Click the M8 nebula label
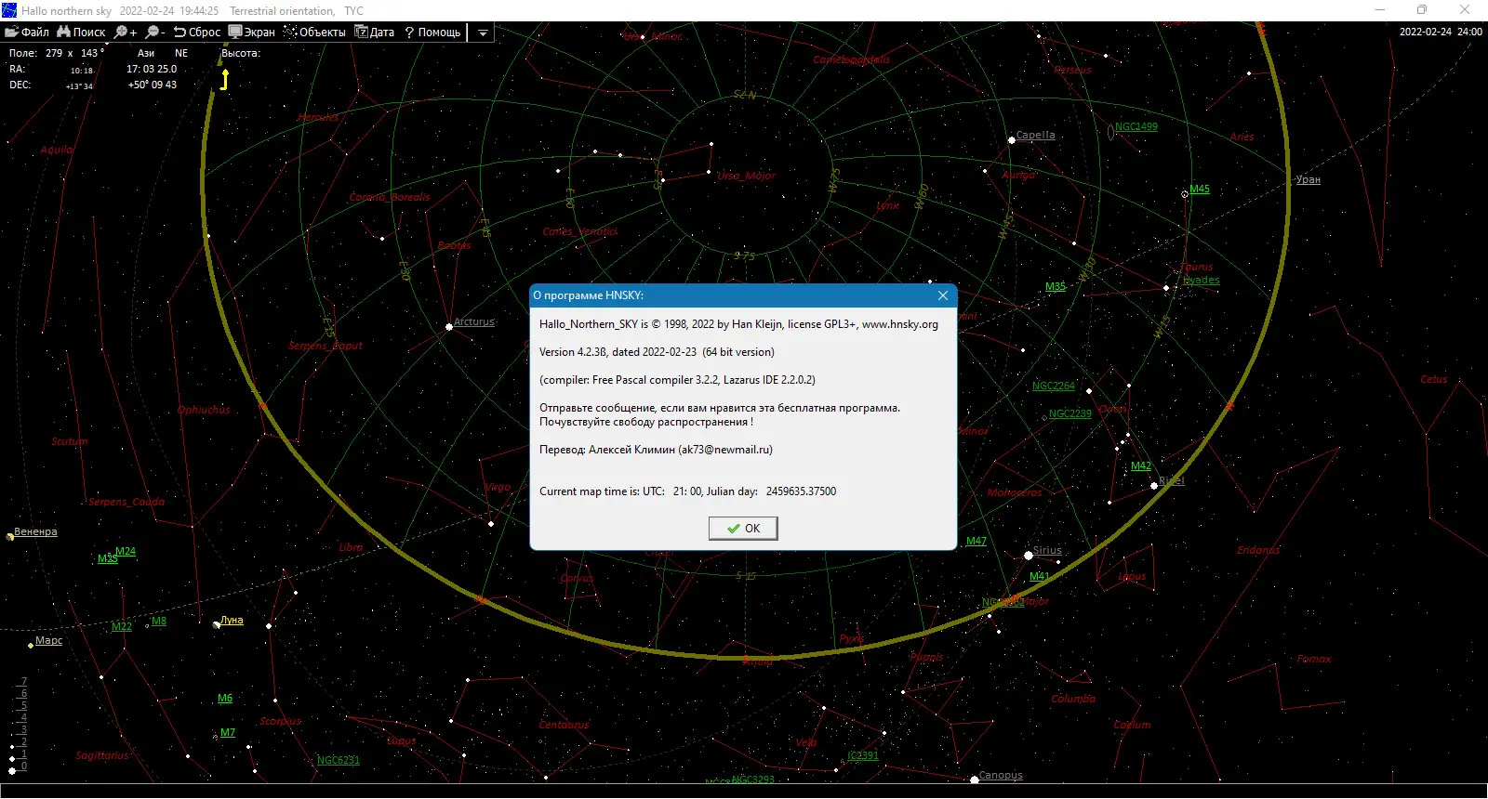Viewport: 1488px width, 799px height. tap(159, 622)
